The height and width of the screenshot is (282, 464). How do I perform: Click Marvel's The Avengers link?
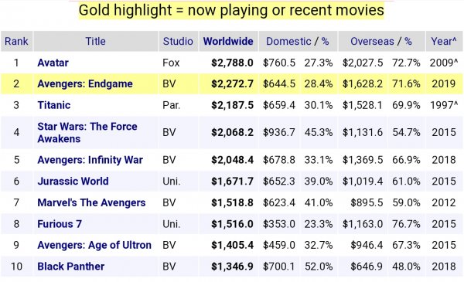tap(91, 202)
